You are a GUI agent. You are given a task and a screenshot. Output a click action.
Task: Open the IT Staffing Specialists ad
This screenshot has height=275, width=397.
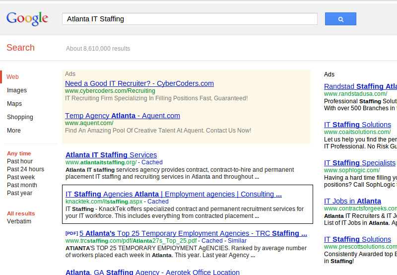[x=360, y=163]
